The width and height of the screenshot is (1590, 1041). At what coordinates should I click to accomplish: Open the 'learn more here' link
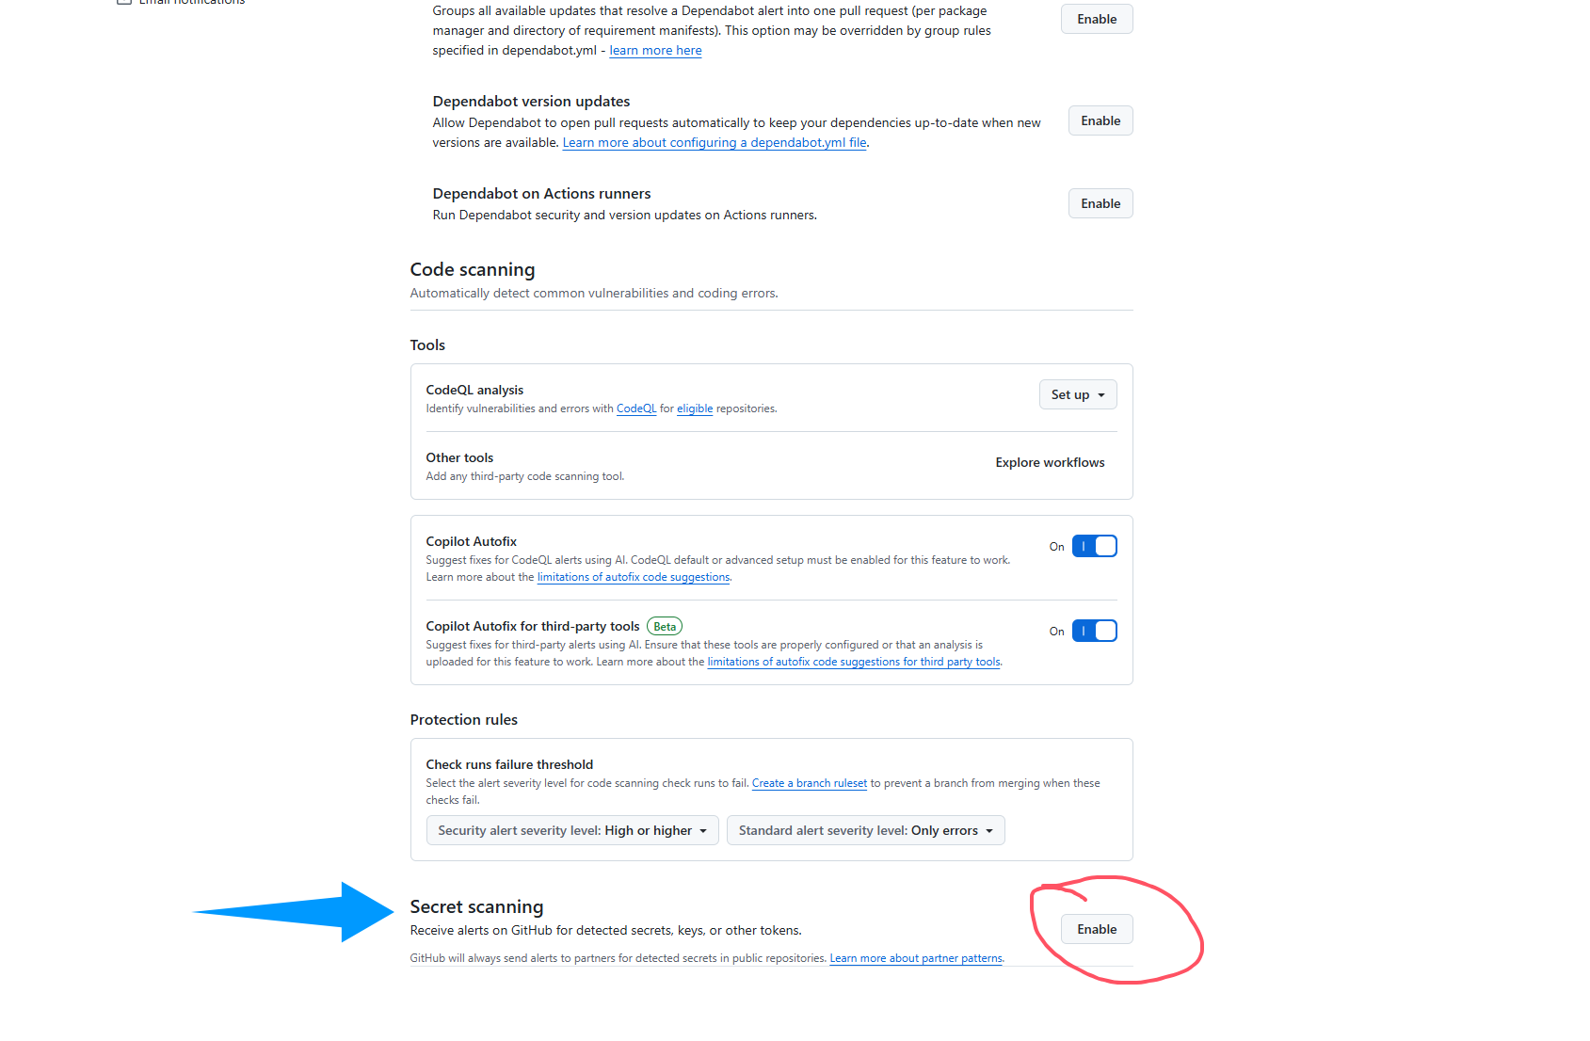tap(655, 51)
